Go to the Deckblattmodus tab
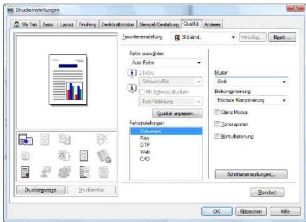The image size is (306, 222). [118, 25]
